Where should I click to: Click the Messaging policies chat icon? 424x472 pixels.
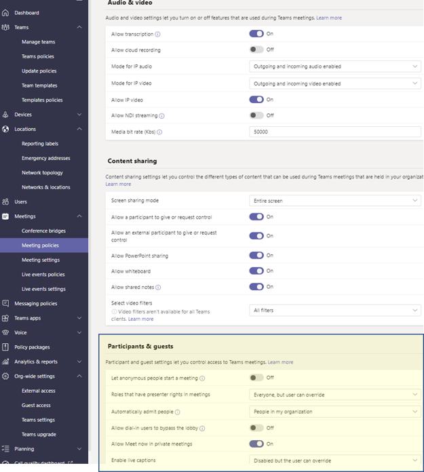click(x=5, y=303)
